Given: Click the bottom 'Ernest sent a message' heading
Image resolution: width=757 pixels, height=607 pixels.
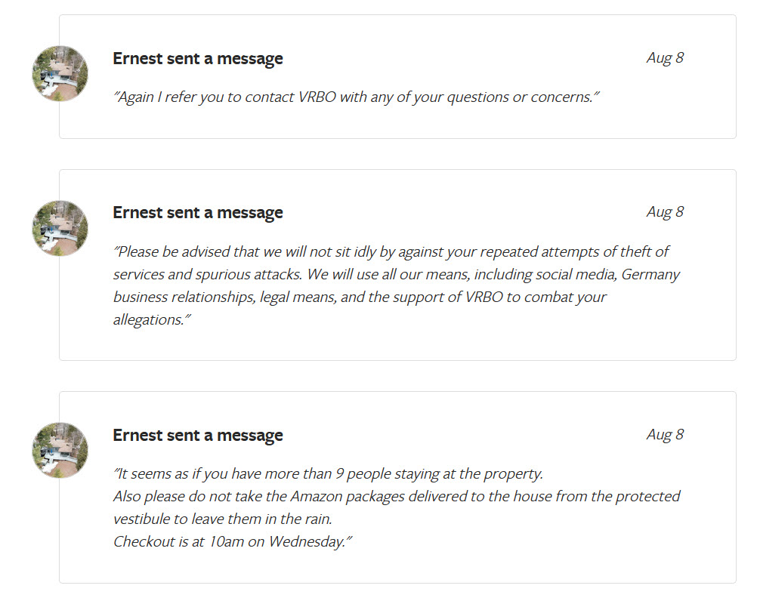Looking at the screenshot, I should [x=198, y=436].
